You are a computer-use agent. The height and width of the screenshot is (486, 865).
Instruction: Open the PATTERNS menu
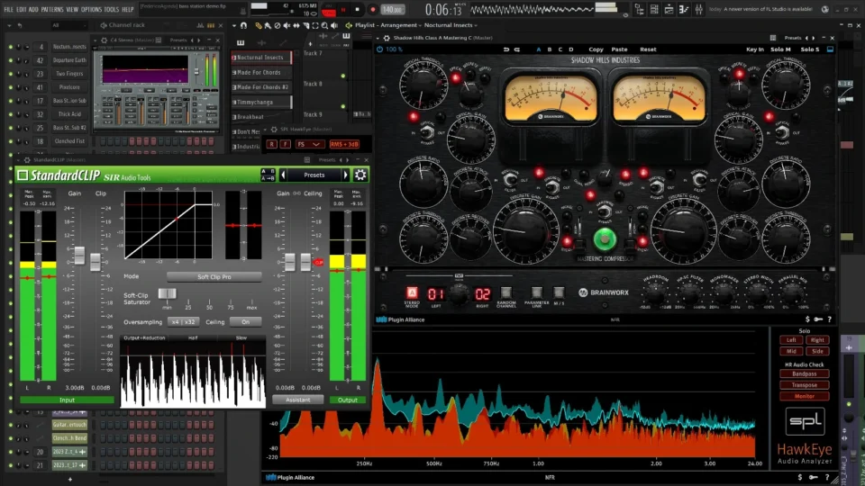point(52,9)
